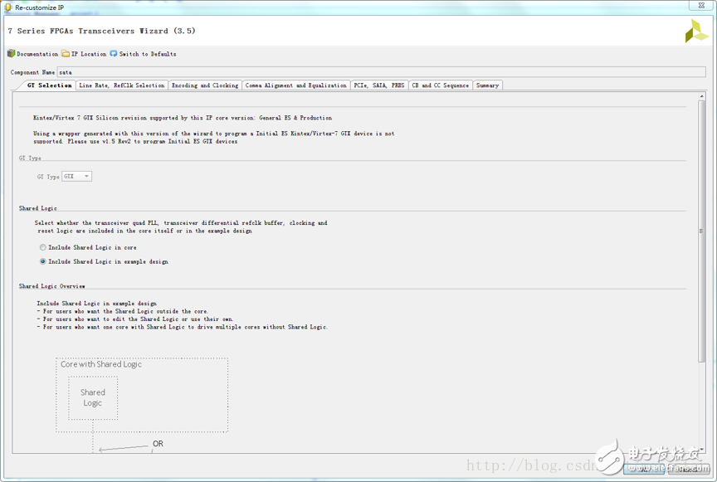Open Line Rate, RefClk Selection tab
This screenshot has height=482, width=717.
[121, 85]
